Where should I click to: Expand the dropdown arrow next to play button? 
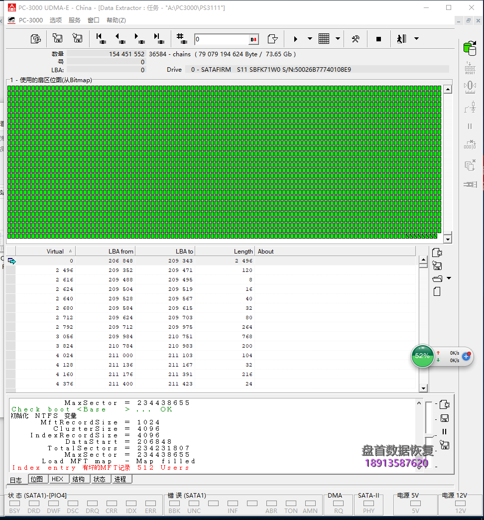coord(310,39)
